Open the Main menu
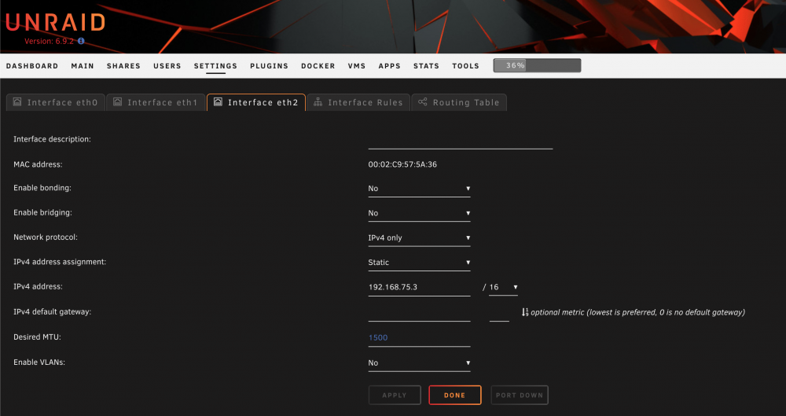The width and height of the screenshot is (786, 416). [x=83, y=66]
